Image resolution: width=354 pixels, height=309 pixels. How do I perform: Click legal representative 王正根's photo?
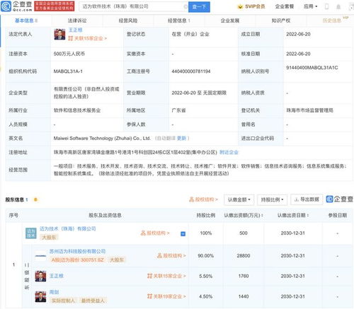point(59,34)
